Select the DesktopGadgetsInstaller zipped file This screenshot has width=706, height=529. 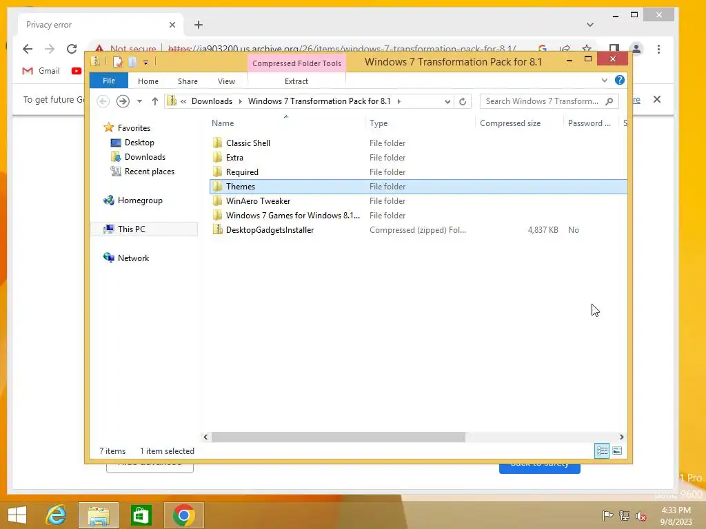point(270,230)
